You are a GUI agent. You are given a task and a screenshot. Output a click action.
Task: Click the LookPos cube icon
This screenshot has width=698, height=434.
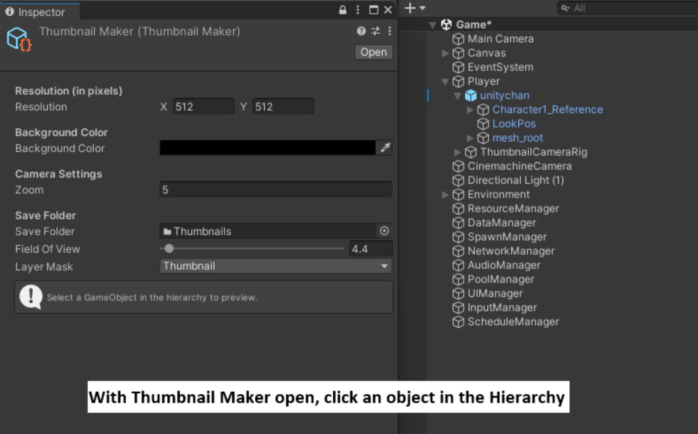483,124
